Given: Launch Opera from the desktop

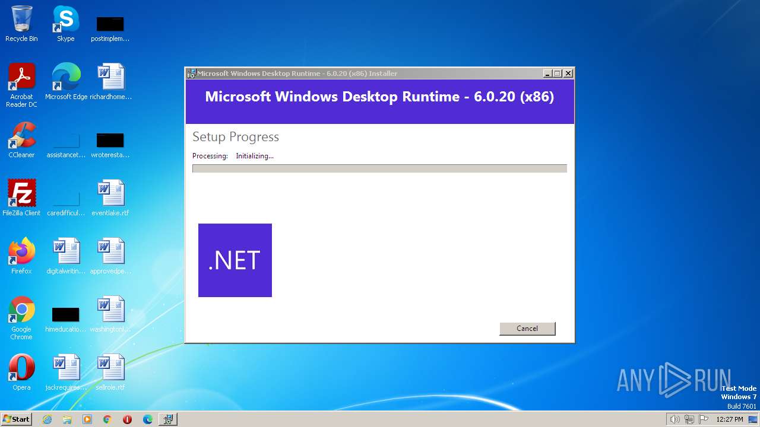Looking at the screenshot, I should tap(21, 372).
